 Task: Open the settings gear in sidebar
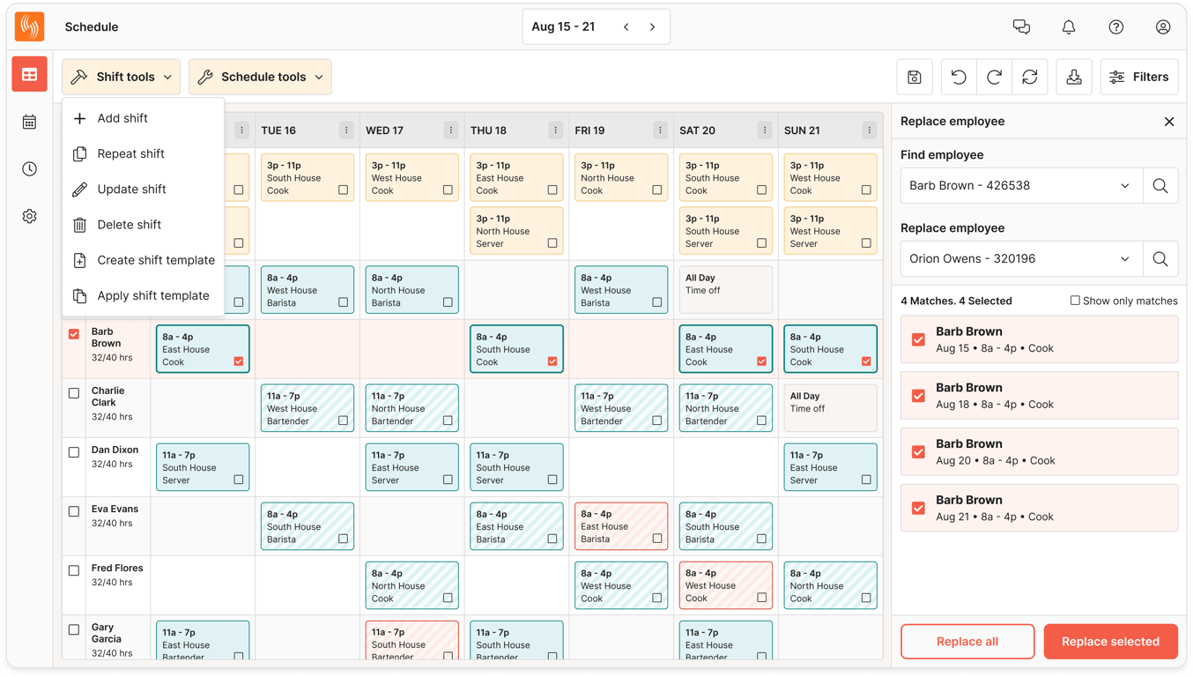coord(29,216)
